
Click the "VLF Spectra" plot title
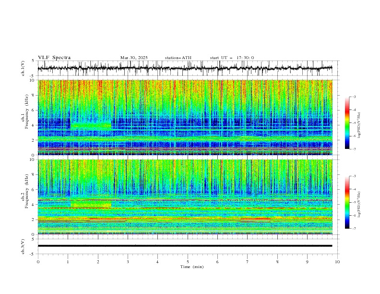(x=54, y=58)
